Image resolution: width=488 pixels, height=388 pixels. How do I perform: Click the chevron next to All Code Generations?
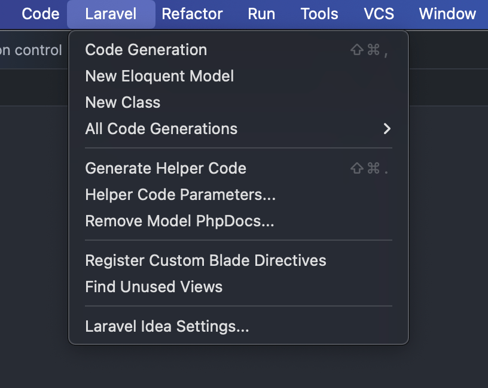386,129
